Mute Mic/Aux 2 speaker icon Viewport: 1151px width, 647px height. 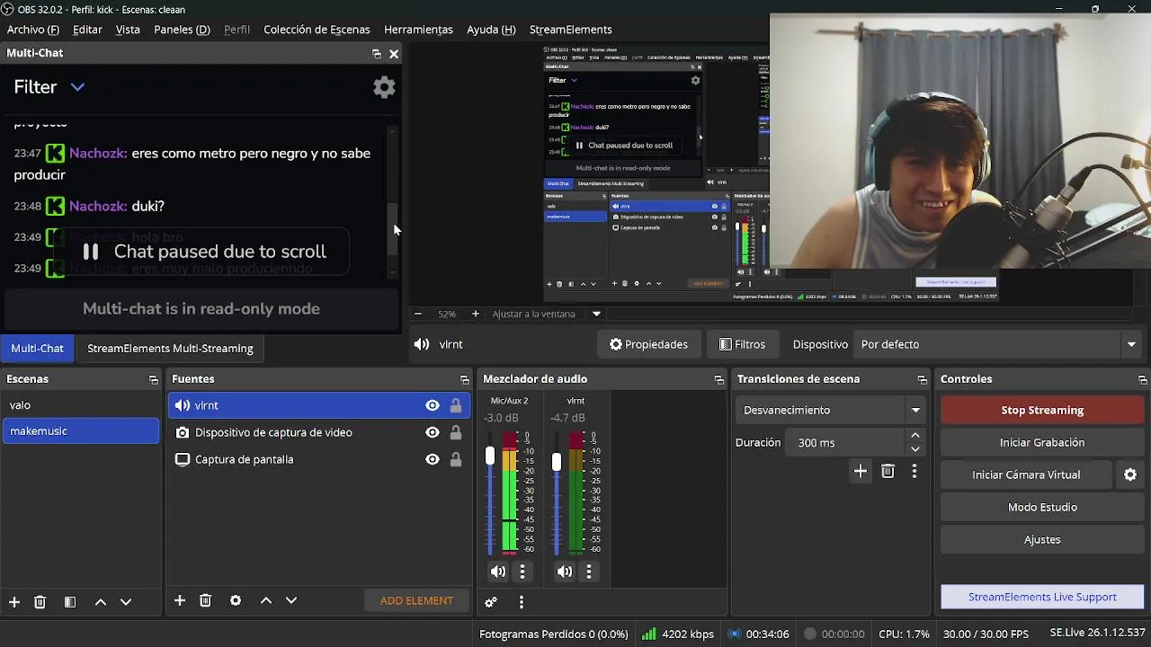[498, 572]
